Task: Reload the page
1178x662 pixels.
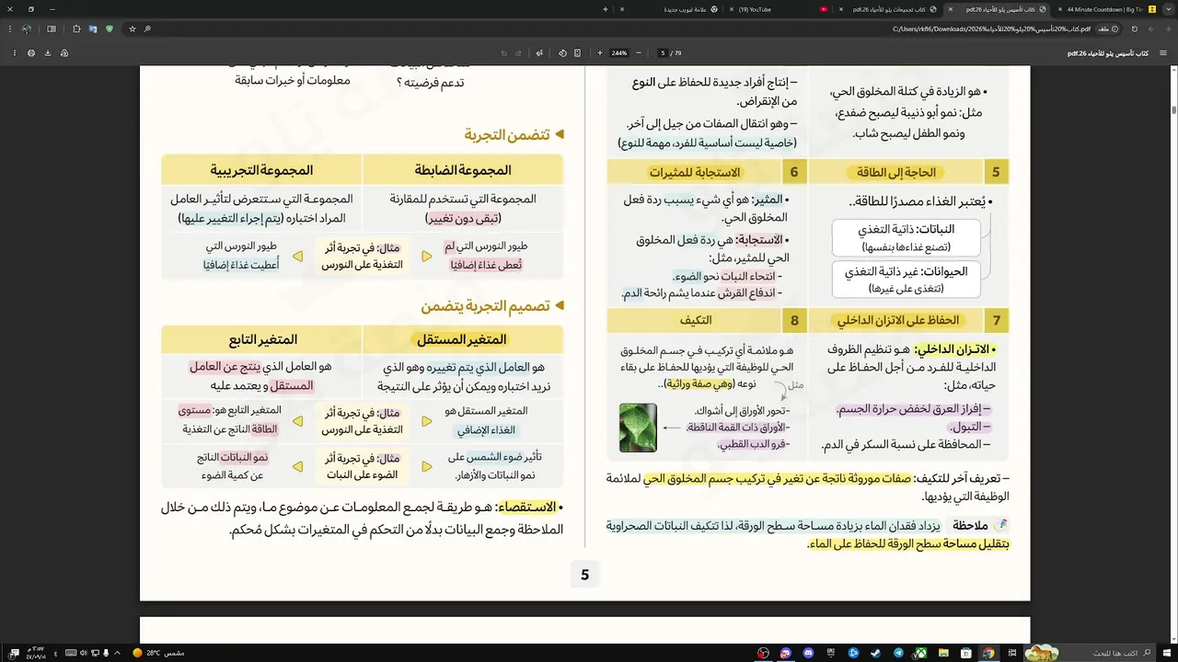Action: 1135,29
